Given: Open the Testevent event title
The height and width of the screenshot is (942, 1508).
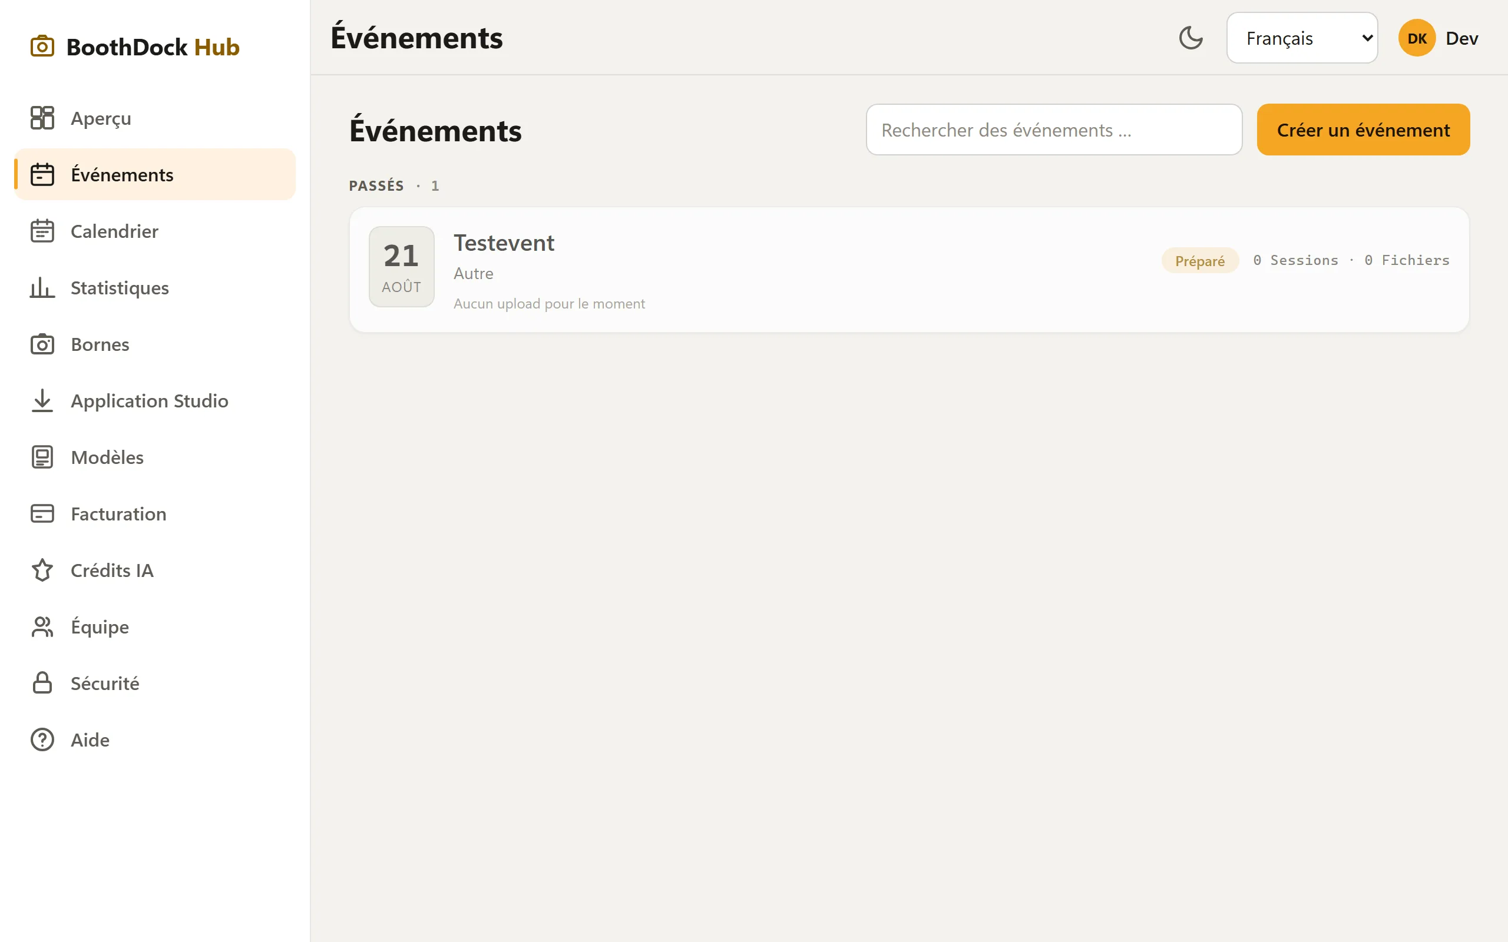Looking at the screenshot, I should [504, 243].
